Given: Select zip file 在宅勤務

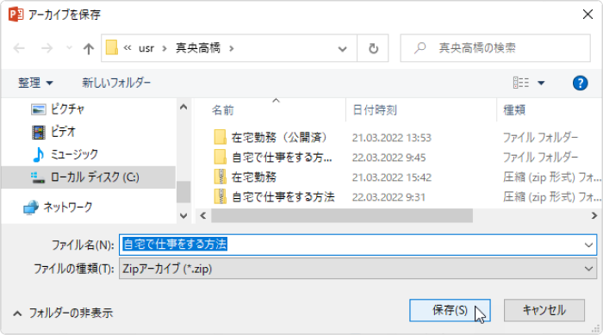Looking at the screenshot, I should coord(254,177).
